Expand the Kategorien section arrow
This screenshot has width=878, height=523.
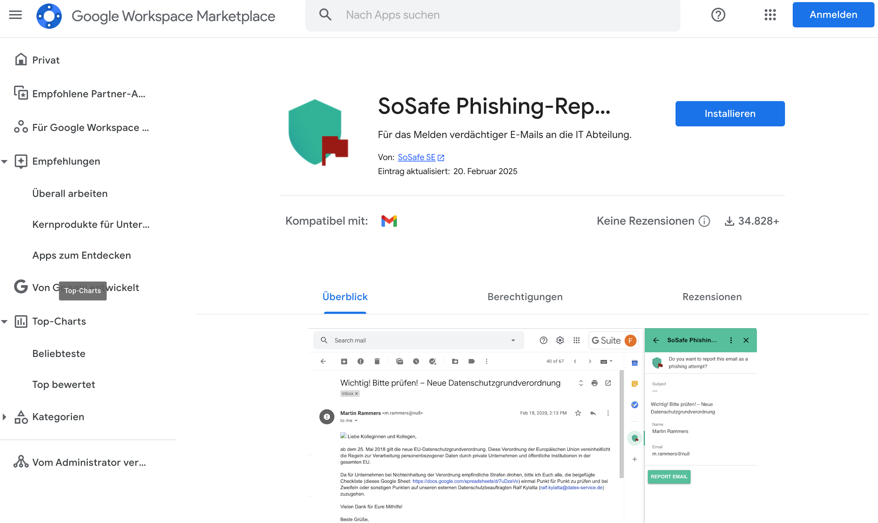5,417
